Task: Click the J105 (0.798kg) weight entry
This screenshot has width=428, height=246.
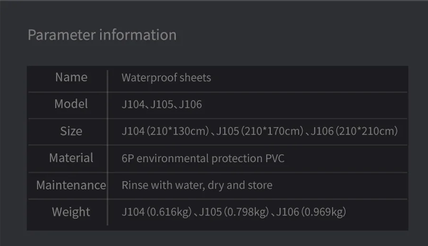Action: point(233,212)
